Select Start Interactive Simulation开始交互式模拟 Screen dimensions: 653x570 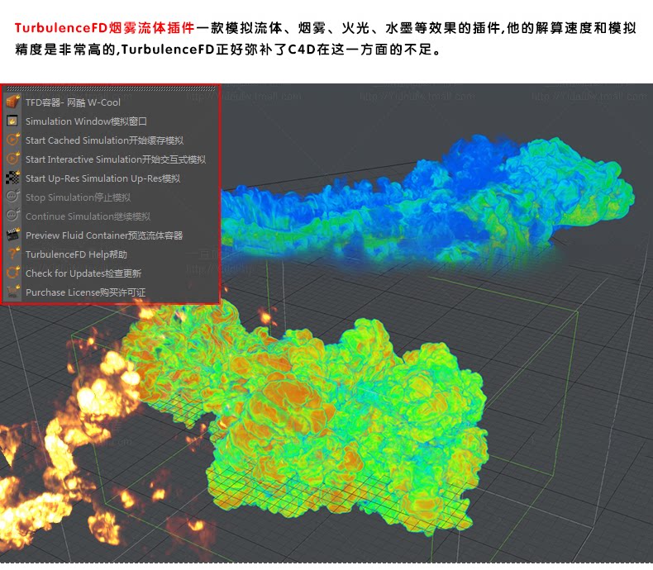point(116,159)
